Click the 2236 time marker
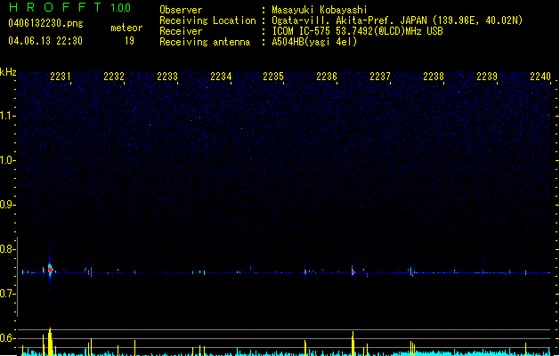The width and height of the screenshot is (560, 356). tap(327, 77)
